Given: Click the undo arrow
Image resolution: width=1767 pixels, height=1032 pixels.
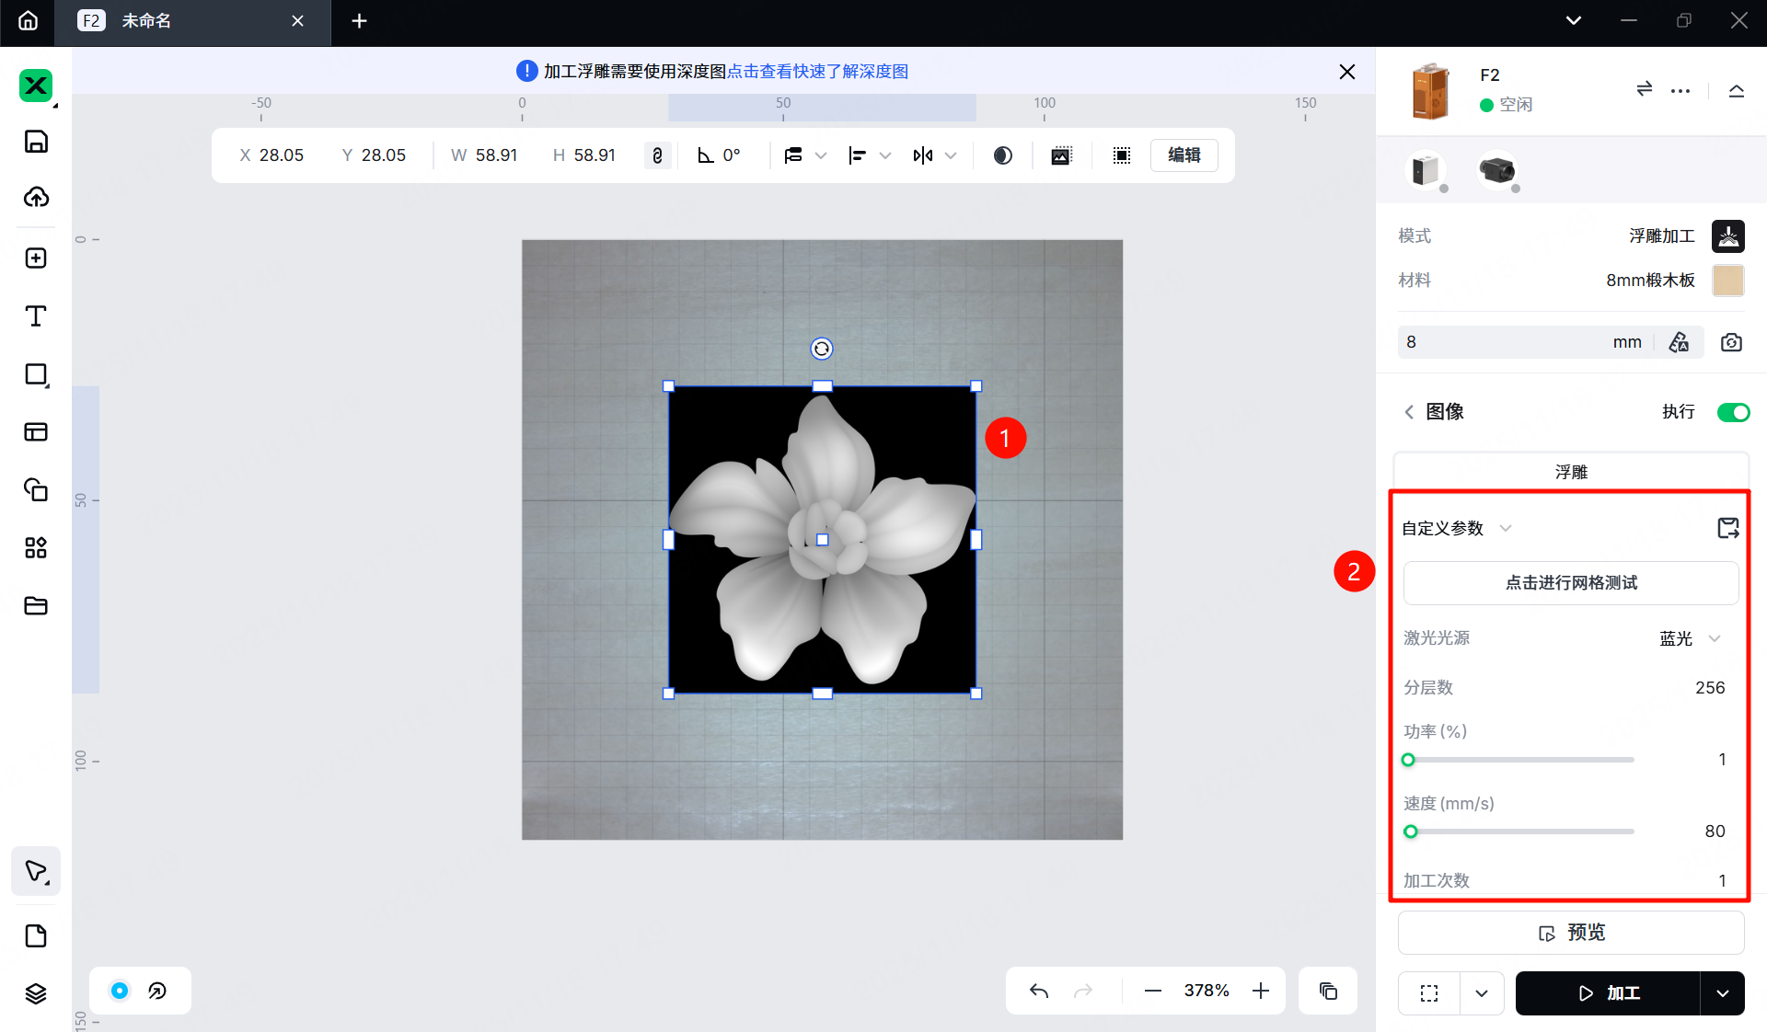Looking at the screenshot, I should click(x=1039, y=991).
